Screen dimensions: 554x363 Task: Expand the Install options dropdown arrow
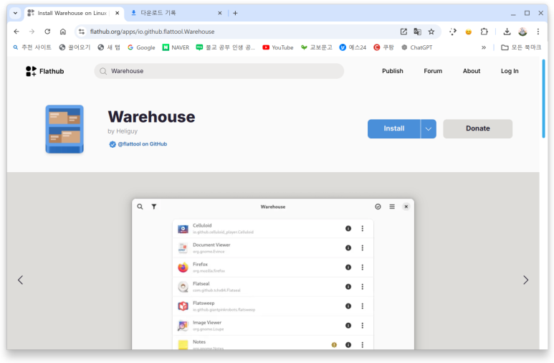[x=428, y=129]
